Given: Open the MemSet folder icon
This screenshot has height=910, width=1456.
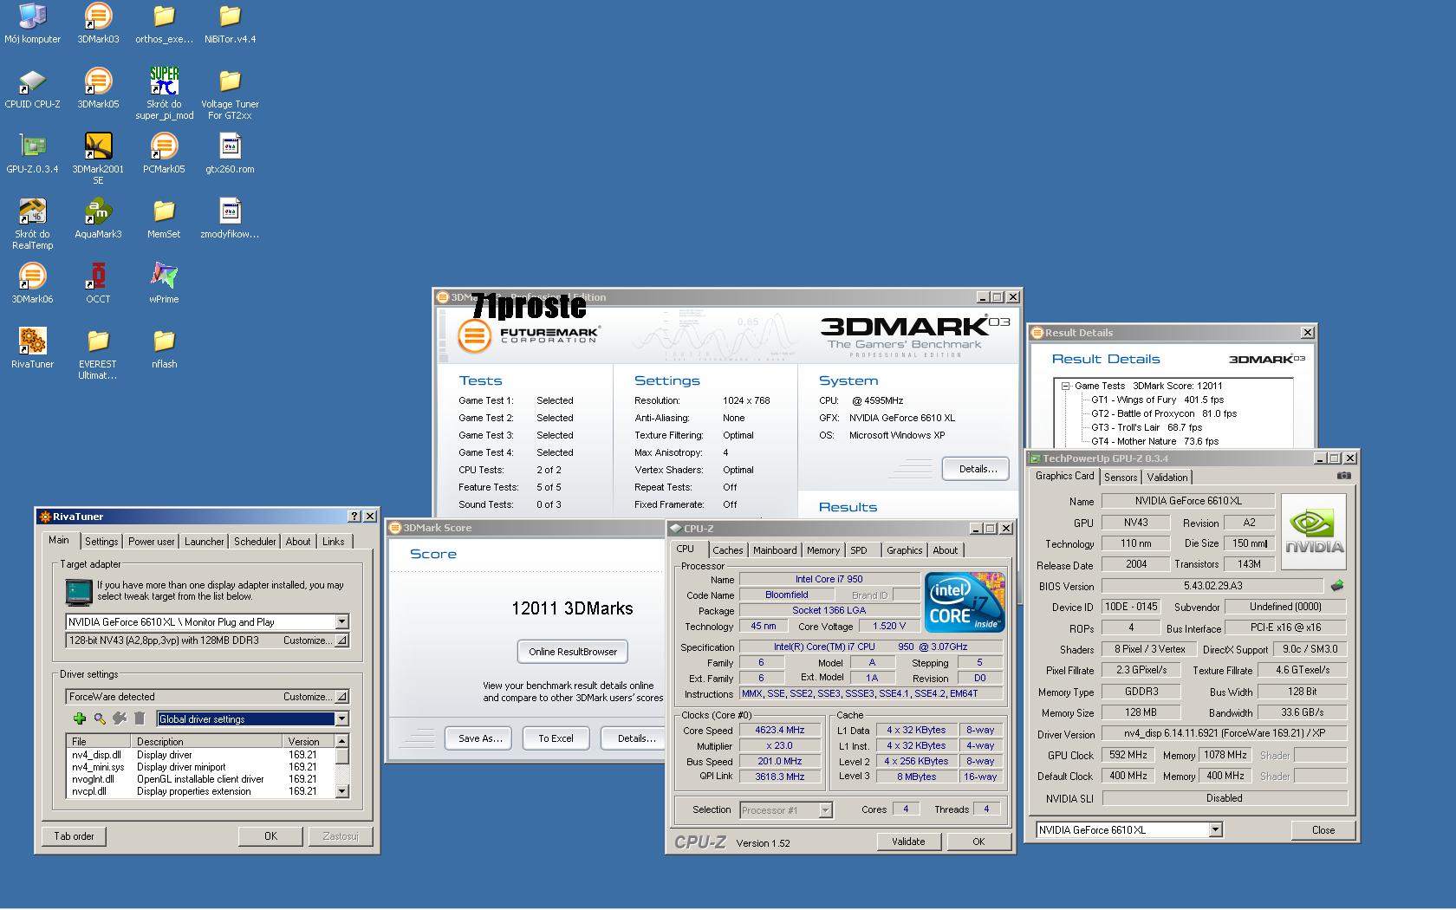Looking at the screenshot, I should coord(164,218).
